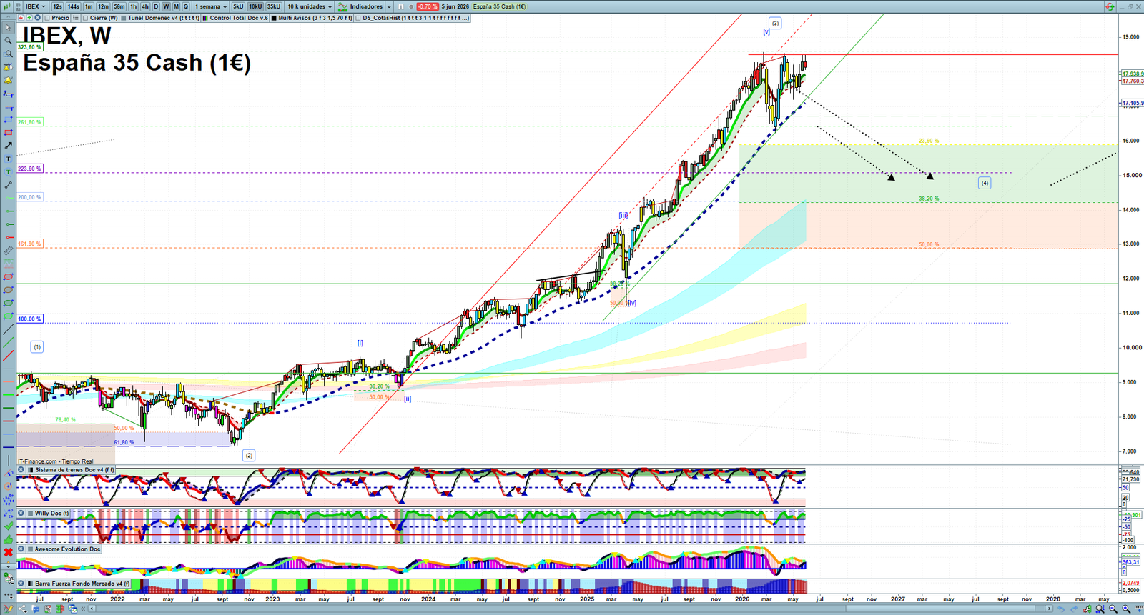Select the speech bubble text tool

[x=8, y=171]
